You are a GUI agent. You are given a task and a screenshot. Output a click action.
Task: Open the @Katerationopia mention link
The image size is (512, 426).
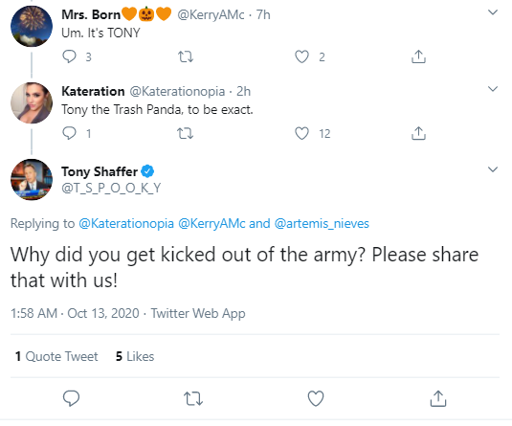(x=126, y=224)
